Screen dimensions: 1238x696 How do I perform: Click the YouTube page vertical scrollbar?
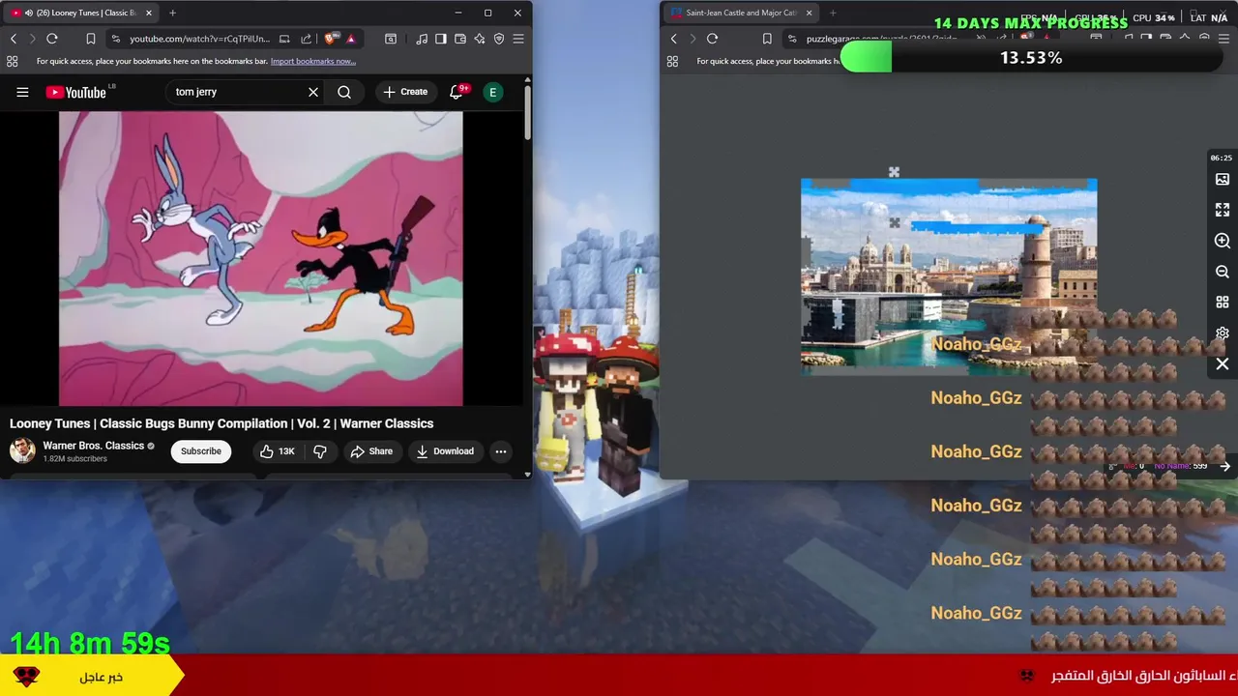tap(527, 114)
